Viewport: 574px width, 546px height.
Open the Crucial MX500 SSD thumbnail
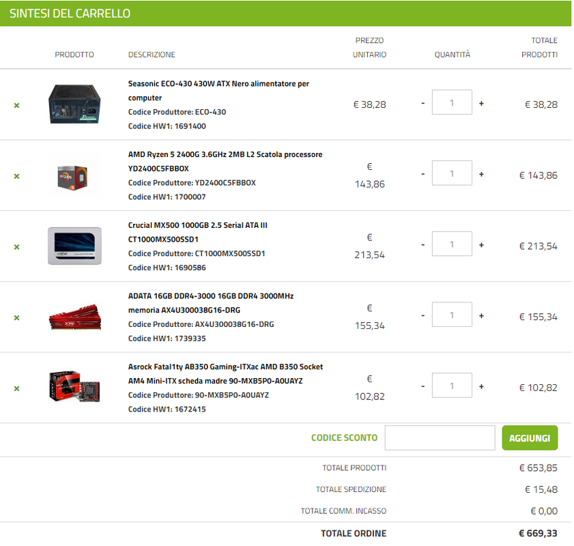tap(74, 246)
